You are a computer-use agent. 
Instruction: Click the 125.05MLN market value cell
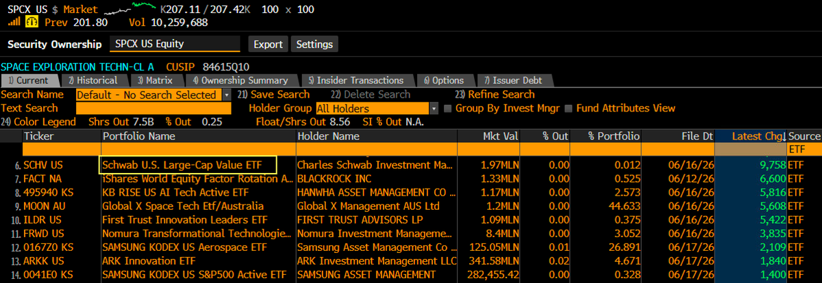[490, 247]
